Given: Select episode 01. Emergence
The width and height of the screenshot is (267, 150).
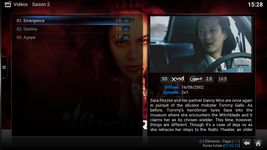Looking at the screenshot, I should tap(76, 21).
